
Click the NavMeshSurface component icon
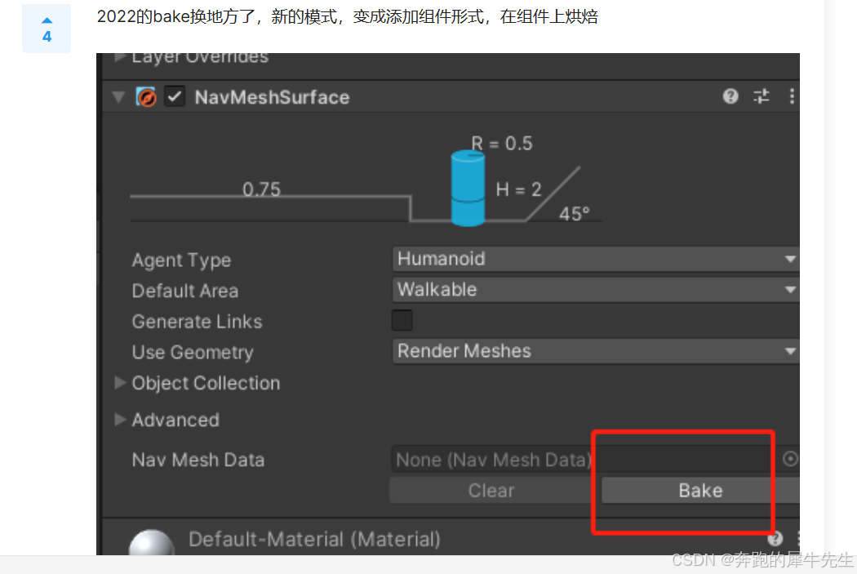pyautogui.click(x=146, y=97)
